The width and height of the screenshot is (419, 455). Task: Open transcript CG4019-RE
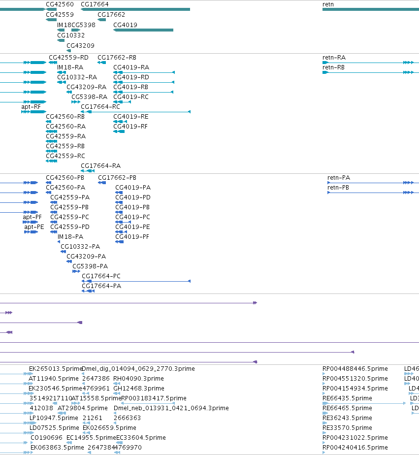(x=131, y=117)
